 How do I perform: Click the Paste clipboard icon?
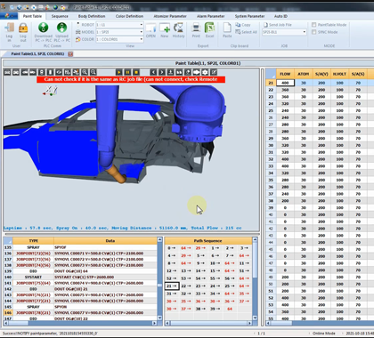click(x=227, y=28)
